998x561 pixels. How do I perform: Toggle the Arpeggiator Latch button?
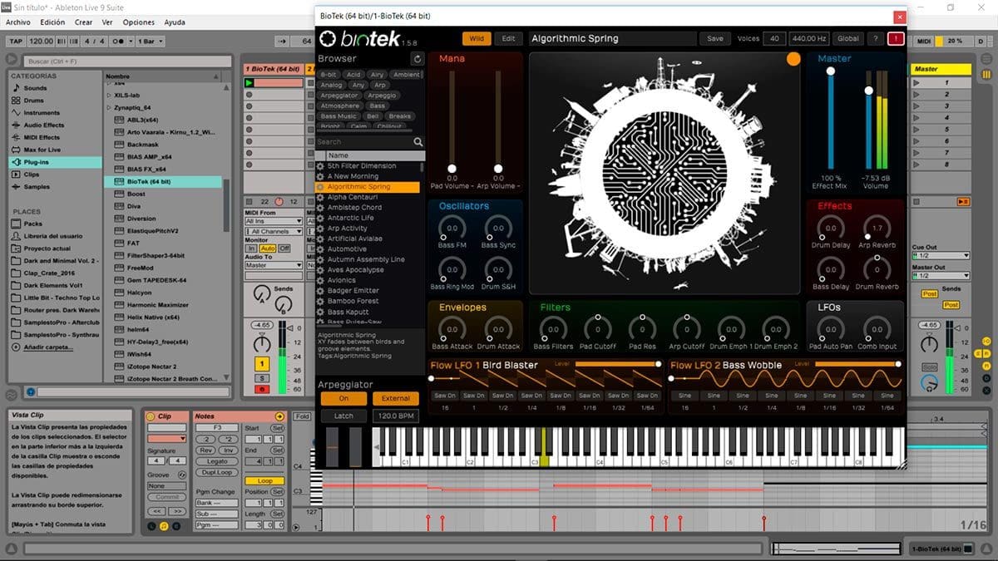(343, 416)
